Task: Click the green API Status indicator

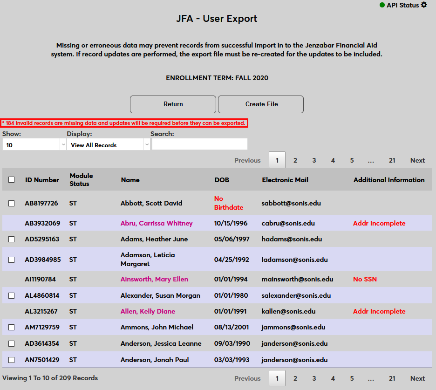Action: 382,5
